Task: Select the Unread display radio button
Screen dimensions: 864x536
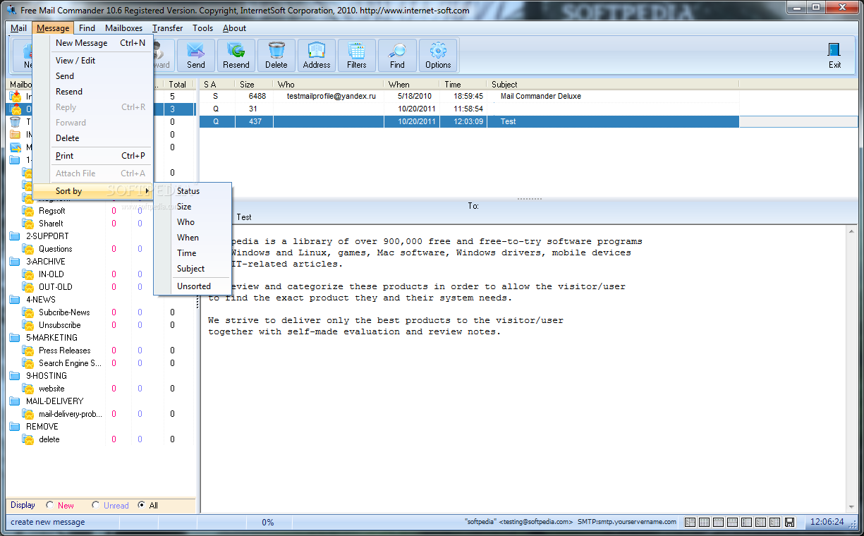Action: (95, 505)
